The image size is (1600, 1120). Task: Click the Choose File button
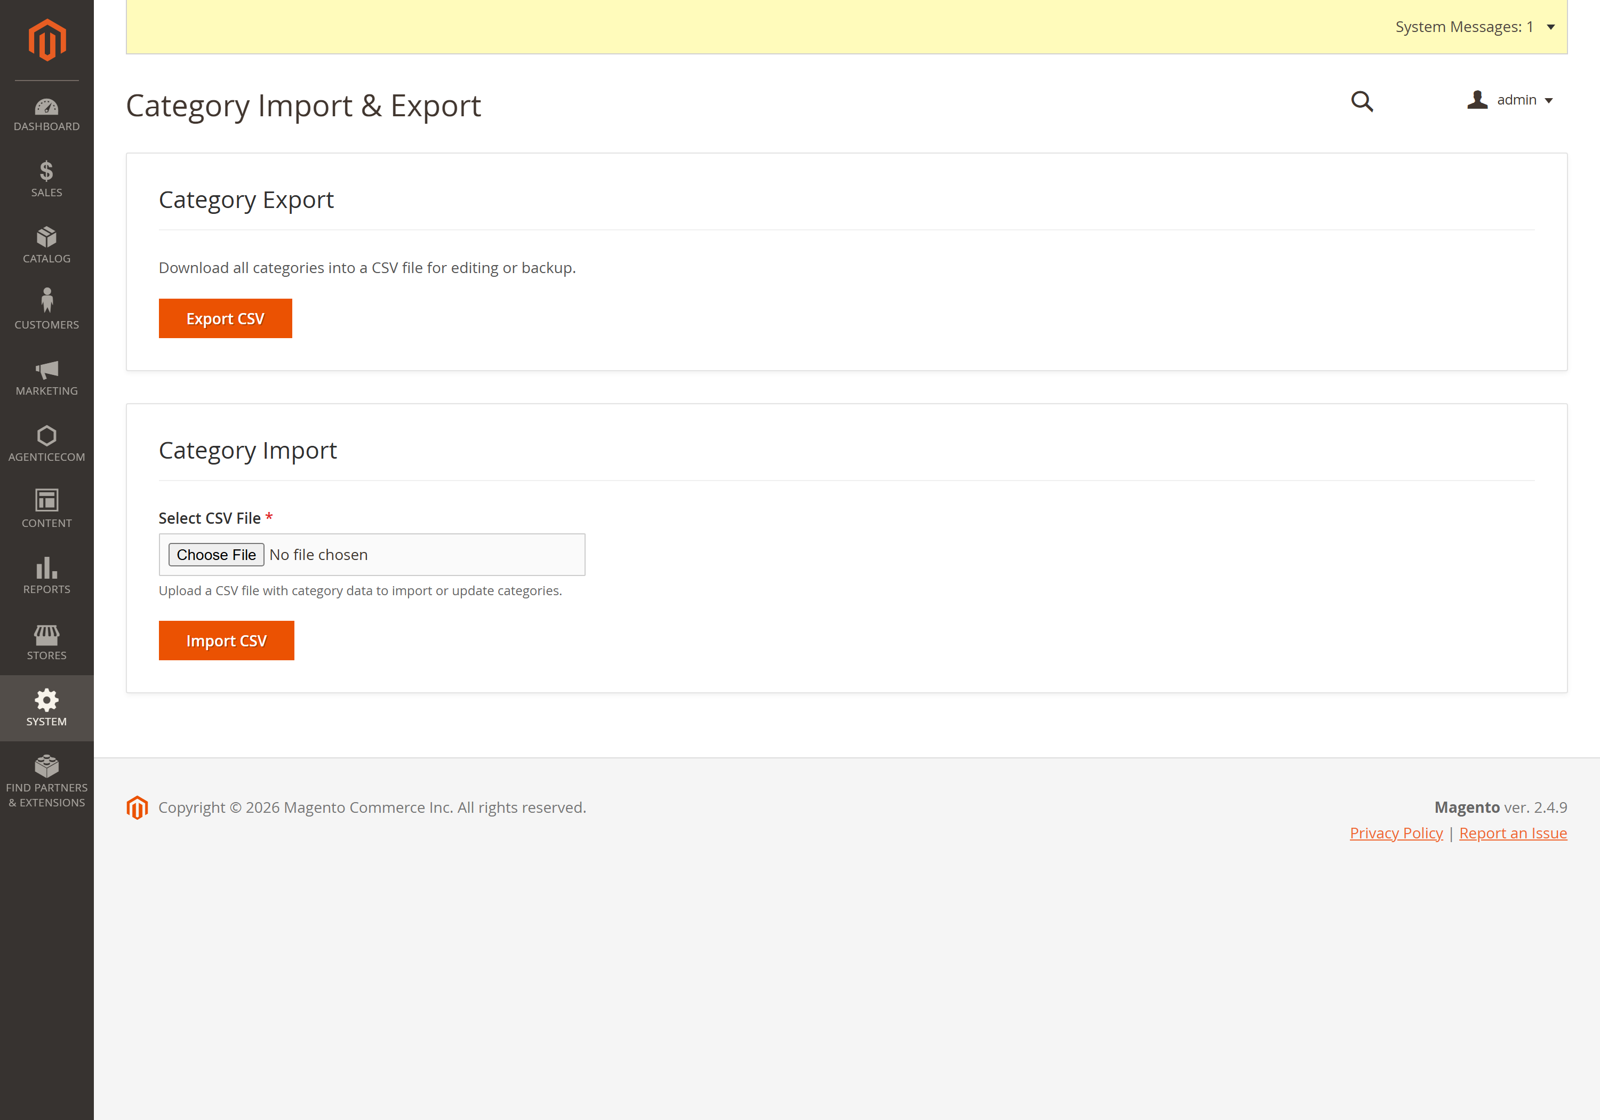[216, 555]
